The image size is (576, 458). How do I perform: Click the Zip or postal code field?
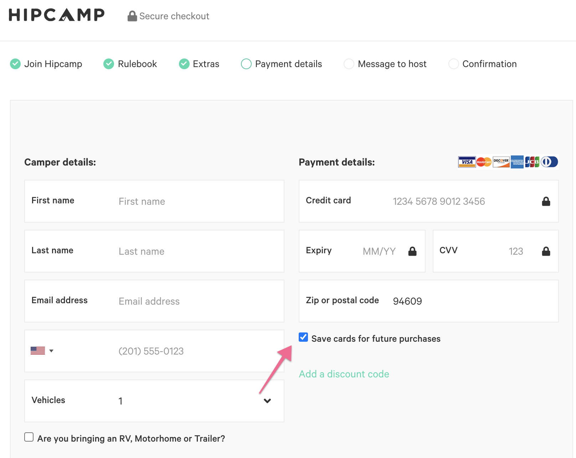click(429, 301)
